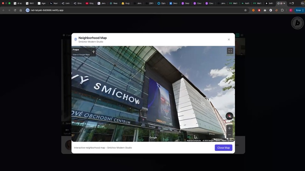Open the map Terms link

coord(218,140)
